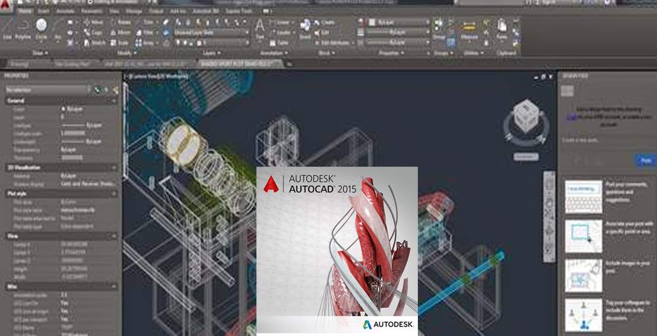The width and height of the screenshot is (657, 336).
Task: Open the AutoCAD application menu logo
Action: [x=5, y=7]
